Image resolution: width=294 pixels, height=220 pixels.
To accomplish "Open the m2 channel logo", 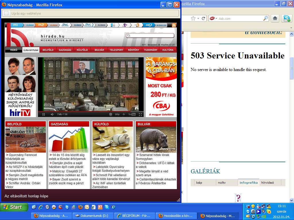I will click(x=41, y=25).
